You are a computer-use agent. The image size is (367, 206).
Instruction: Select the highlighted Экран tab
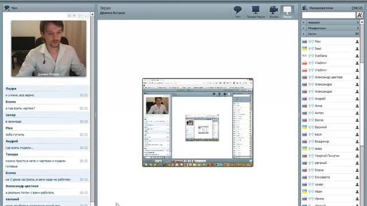point(287,11)
